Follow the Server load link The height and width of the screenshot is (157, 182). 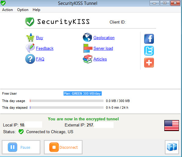(x=103, y=48)
